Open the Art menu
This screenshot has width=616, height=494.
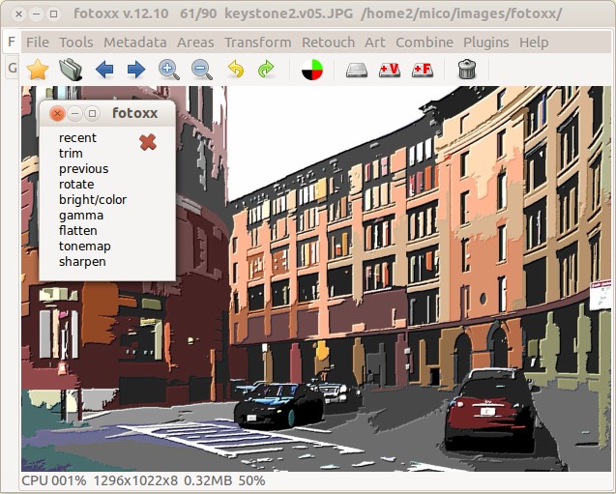pyautogui.click(x=375, y=43)
